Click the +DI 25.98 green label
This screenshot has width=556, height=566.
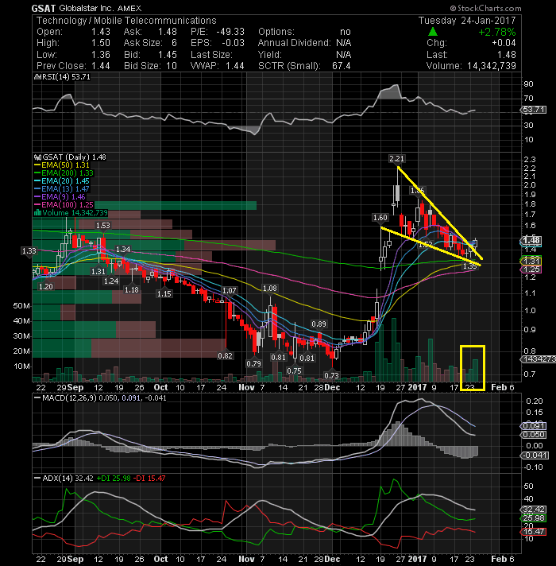(x=114, y=479)
